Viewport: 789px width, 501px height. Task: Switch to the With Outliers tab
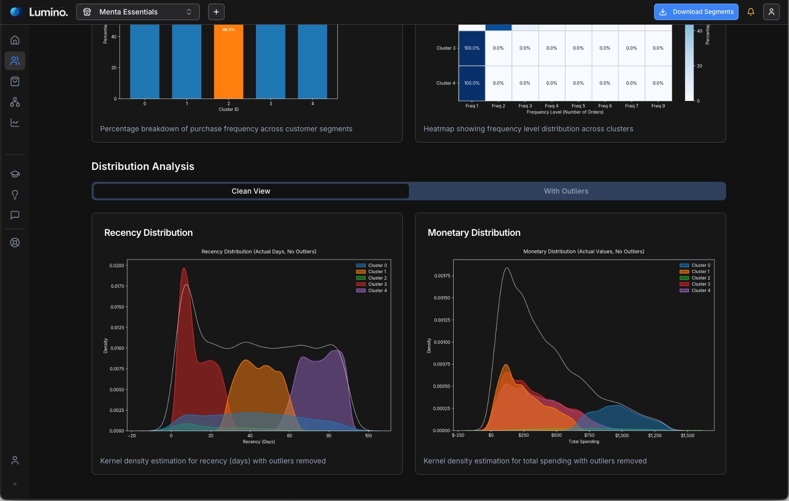(x=566, y=191)
